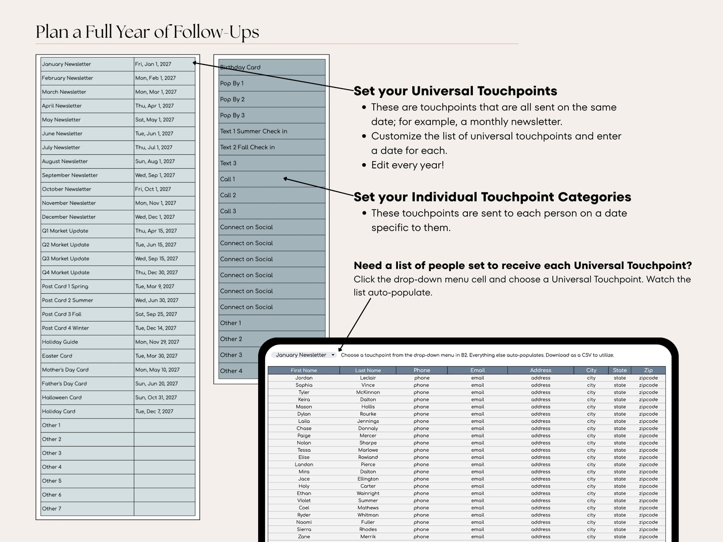The height and width of the screenshot is (542, 723).
Task: Select the April Newsletter cell
Action: point(87,106)
